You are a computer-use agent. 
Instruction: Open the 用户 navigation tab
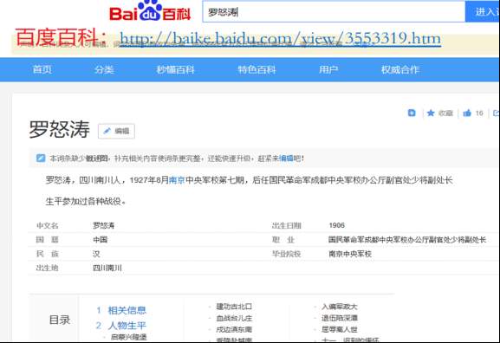328,69
